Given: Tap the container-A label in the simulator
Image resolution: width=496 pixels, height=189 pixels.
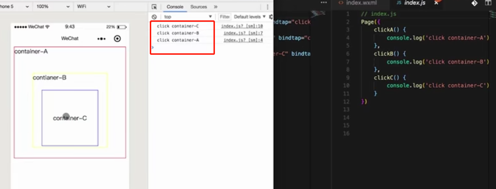Looking at the screenshot, I should coord(31,51).
